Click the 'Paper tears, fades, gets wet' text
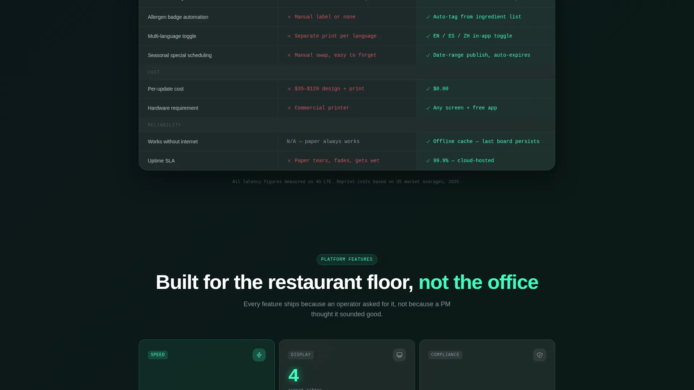Screen dimensions: 694x390 click(337, 161)
